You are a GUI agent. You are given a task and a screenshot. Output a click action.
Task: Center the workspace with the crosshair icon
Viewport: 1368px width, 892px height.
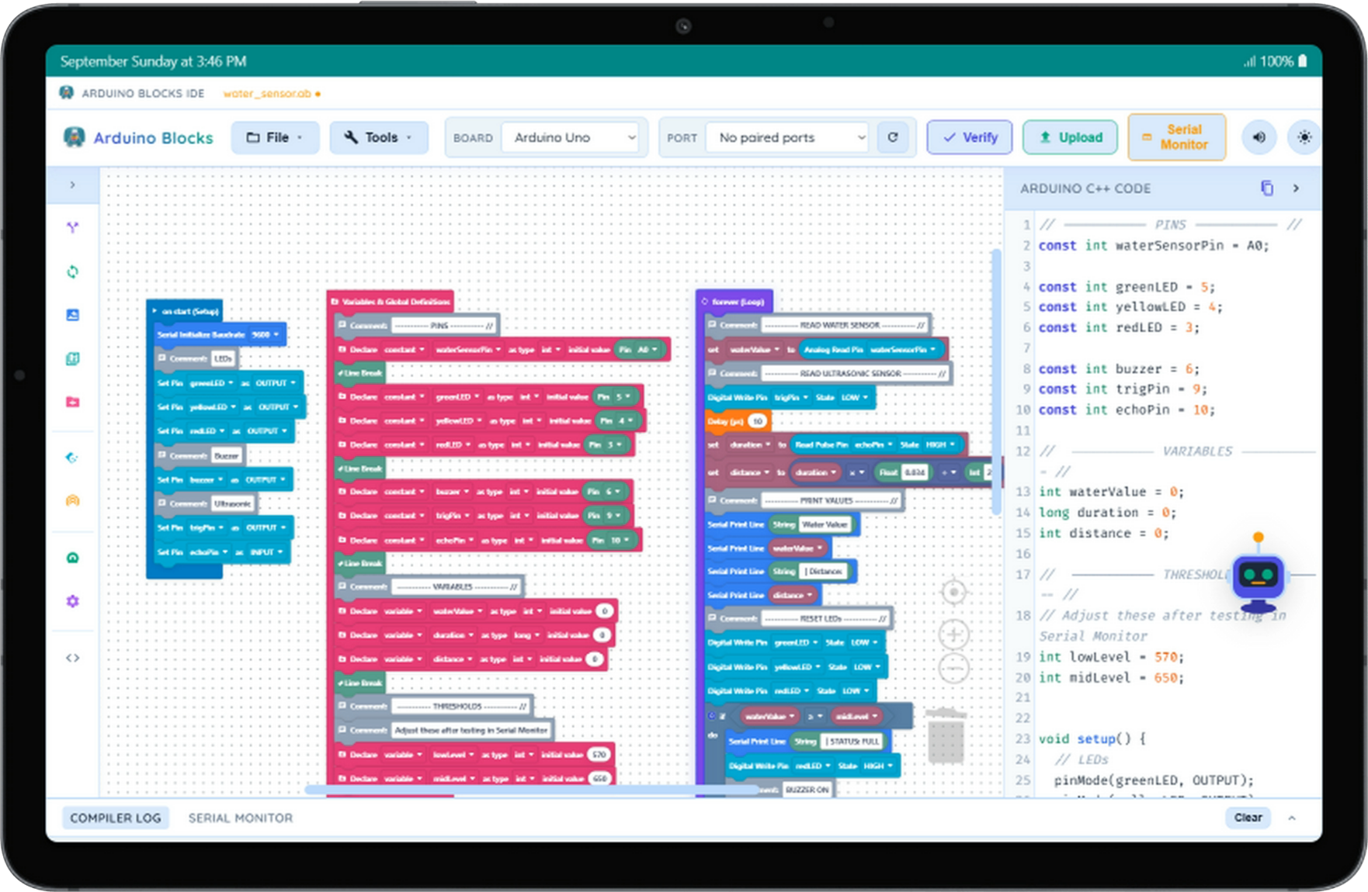pos(953,593)
